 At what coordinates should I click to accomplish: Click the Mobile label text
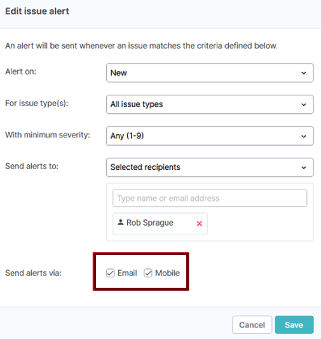click(x=167, y=273)
